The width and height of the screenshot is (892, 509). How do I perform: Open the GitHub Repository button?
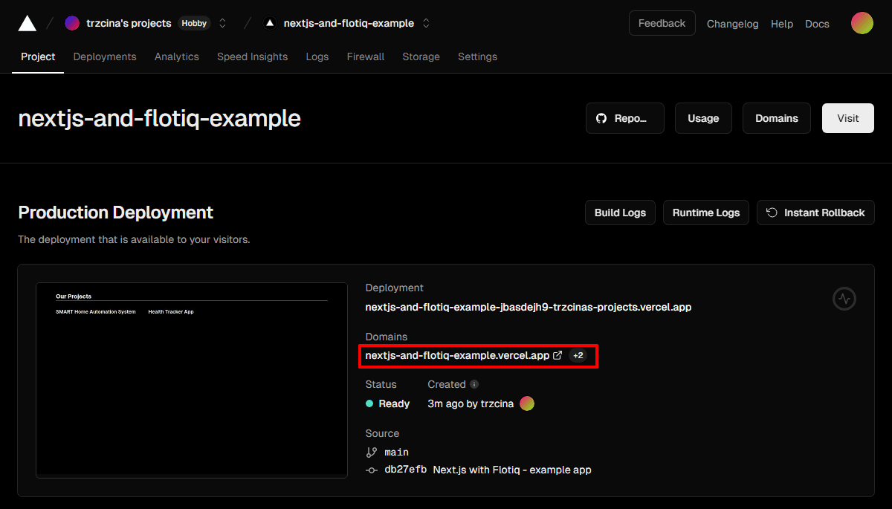pos(625,118)
